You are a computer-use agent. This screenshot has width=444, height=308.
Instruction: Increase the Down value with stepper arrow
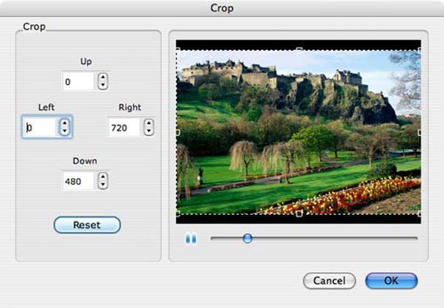103,177
